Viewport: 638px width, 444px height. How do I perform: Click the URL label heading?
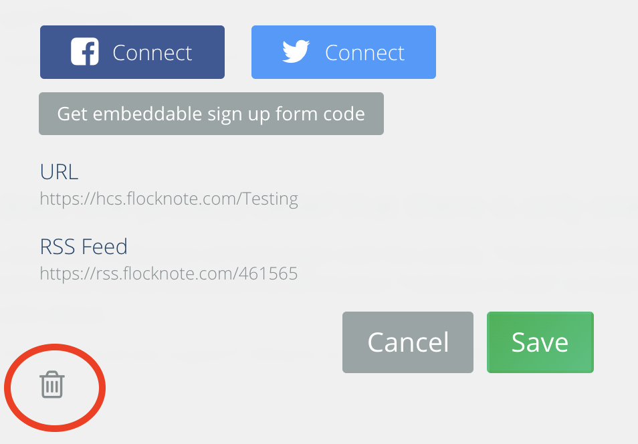[x=59, y=171]
